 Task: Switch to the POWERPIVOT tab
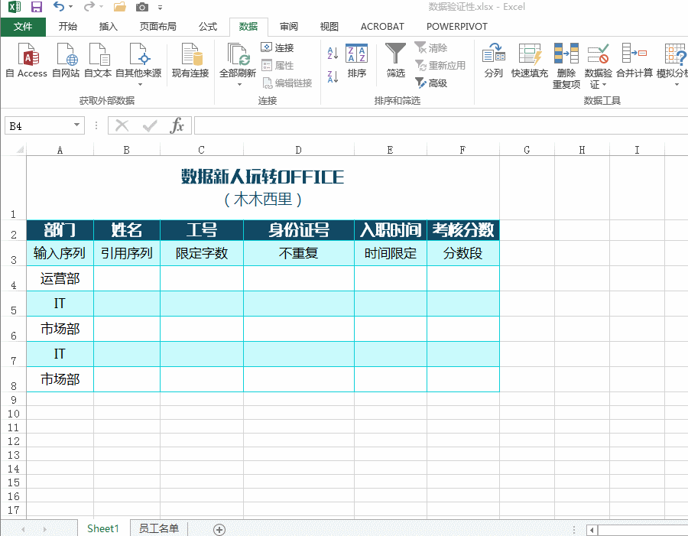[x=457, y=27]
